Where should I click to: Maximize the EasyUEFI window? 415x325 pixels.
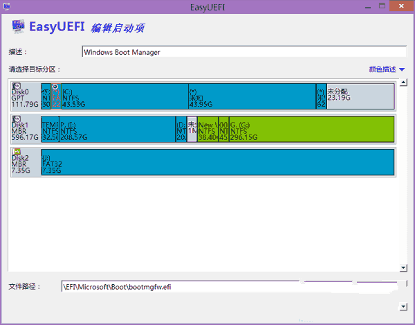click(382, 6)
